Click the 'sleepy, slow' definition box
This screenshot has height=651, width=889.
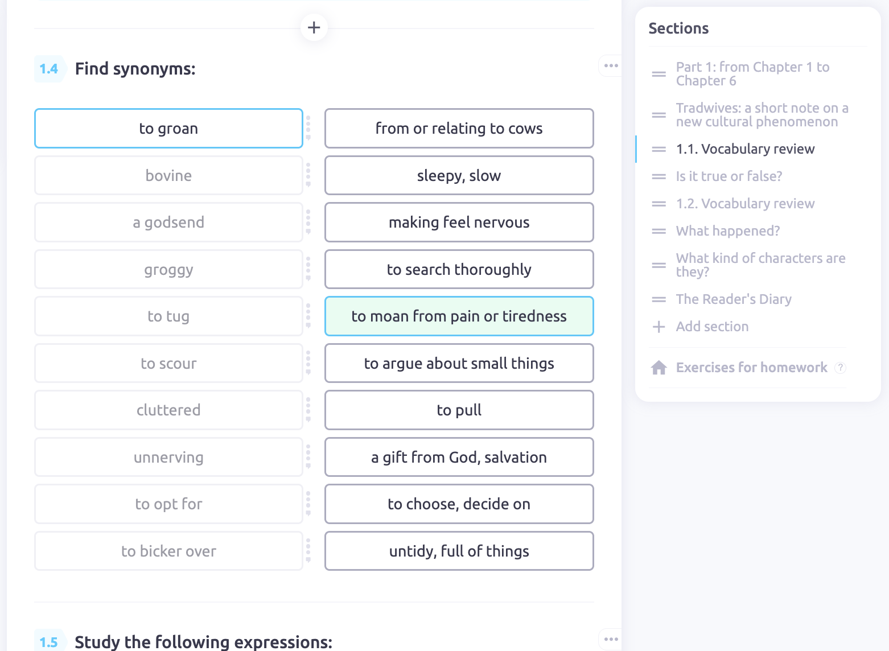459,175
